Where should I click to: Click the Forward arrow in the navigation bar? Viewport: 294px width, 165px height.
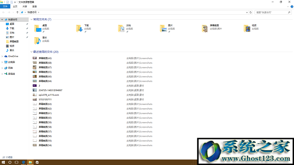pos(9,12)
